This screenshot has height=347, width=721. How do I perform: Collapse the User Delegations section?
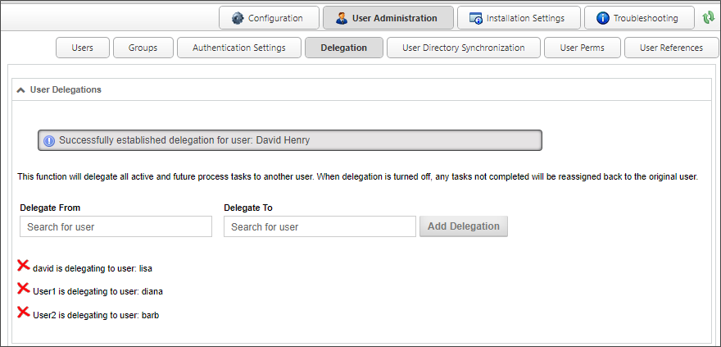20,89
